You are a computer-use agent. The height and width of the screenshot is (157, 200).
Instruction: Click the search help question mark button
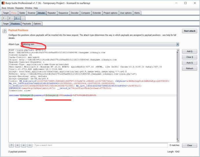11,145
